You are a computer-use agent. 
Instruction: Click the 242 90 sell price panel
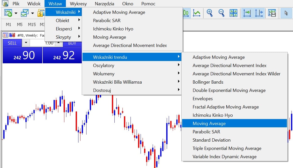point(22,55)
